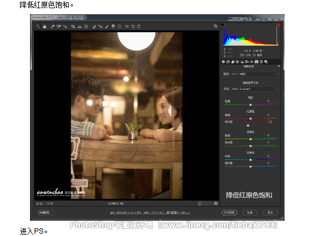Click the Green Primary saturation slider handle
Viewport: 310px width, 236px height.
coord(251,146)
